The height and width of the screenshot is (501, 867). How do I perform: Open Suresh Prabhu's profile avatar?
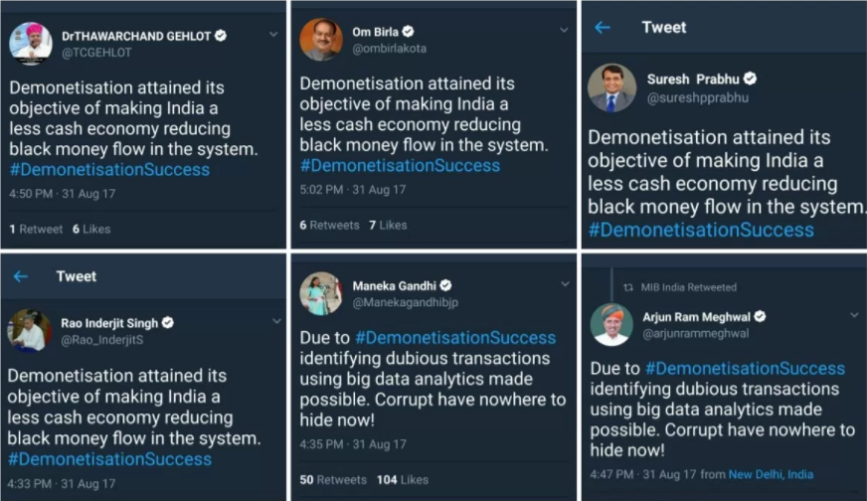[x=610, y=87]
